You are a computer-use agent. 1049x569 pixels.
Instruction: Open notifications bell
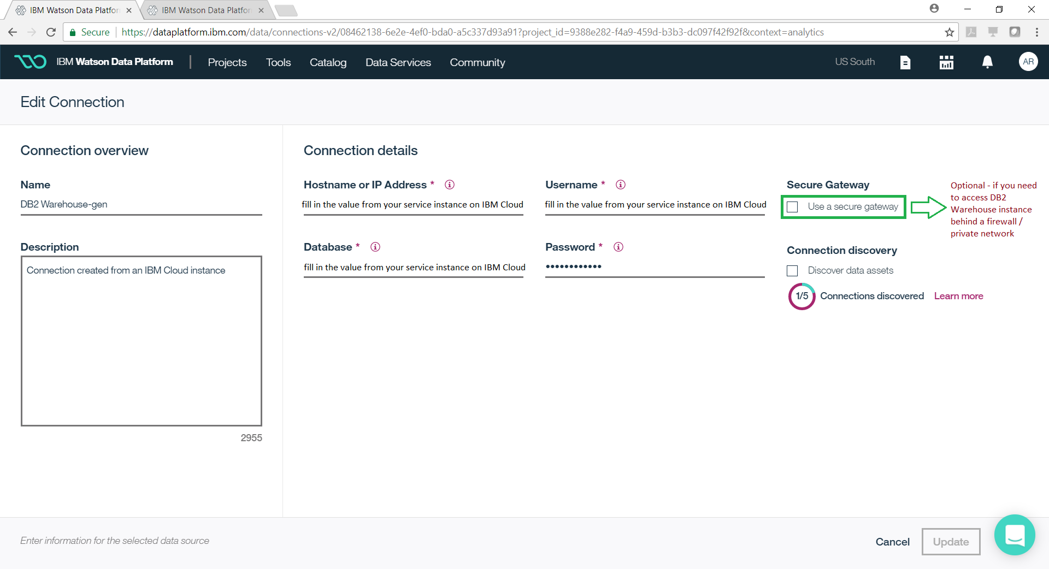pos(987,62)
